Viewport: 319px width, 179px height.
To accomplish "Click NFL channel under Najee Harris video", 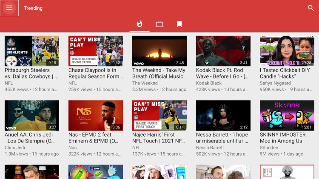I will (136, 148).
